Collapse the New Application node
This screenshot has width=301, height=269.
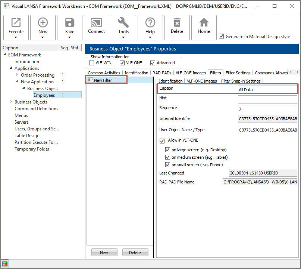17,81
